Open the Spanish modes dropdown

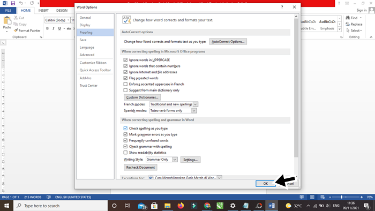pyautogui.click(x=194, y=111)
